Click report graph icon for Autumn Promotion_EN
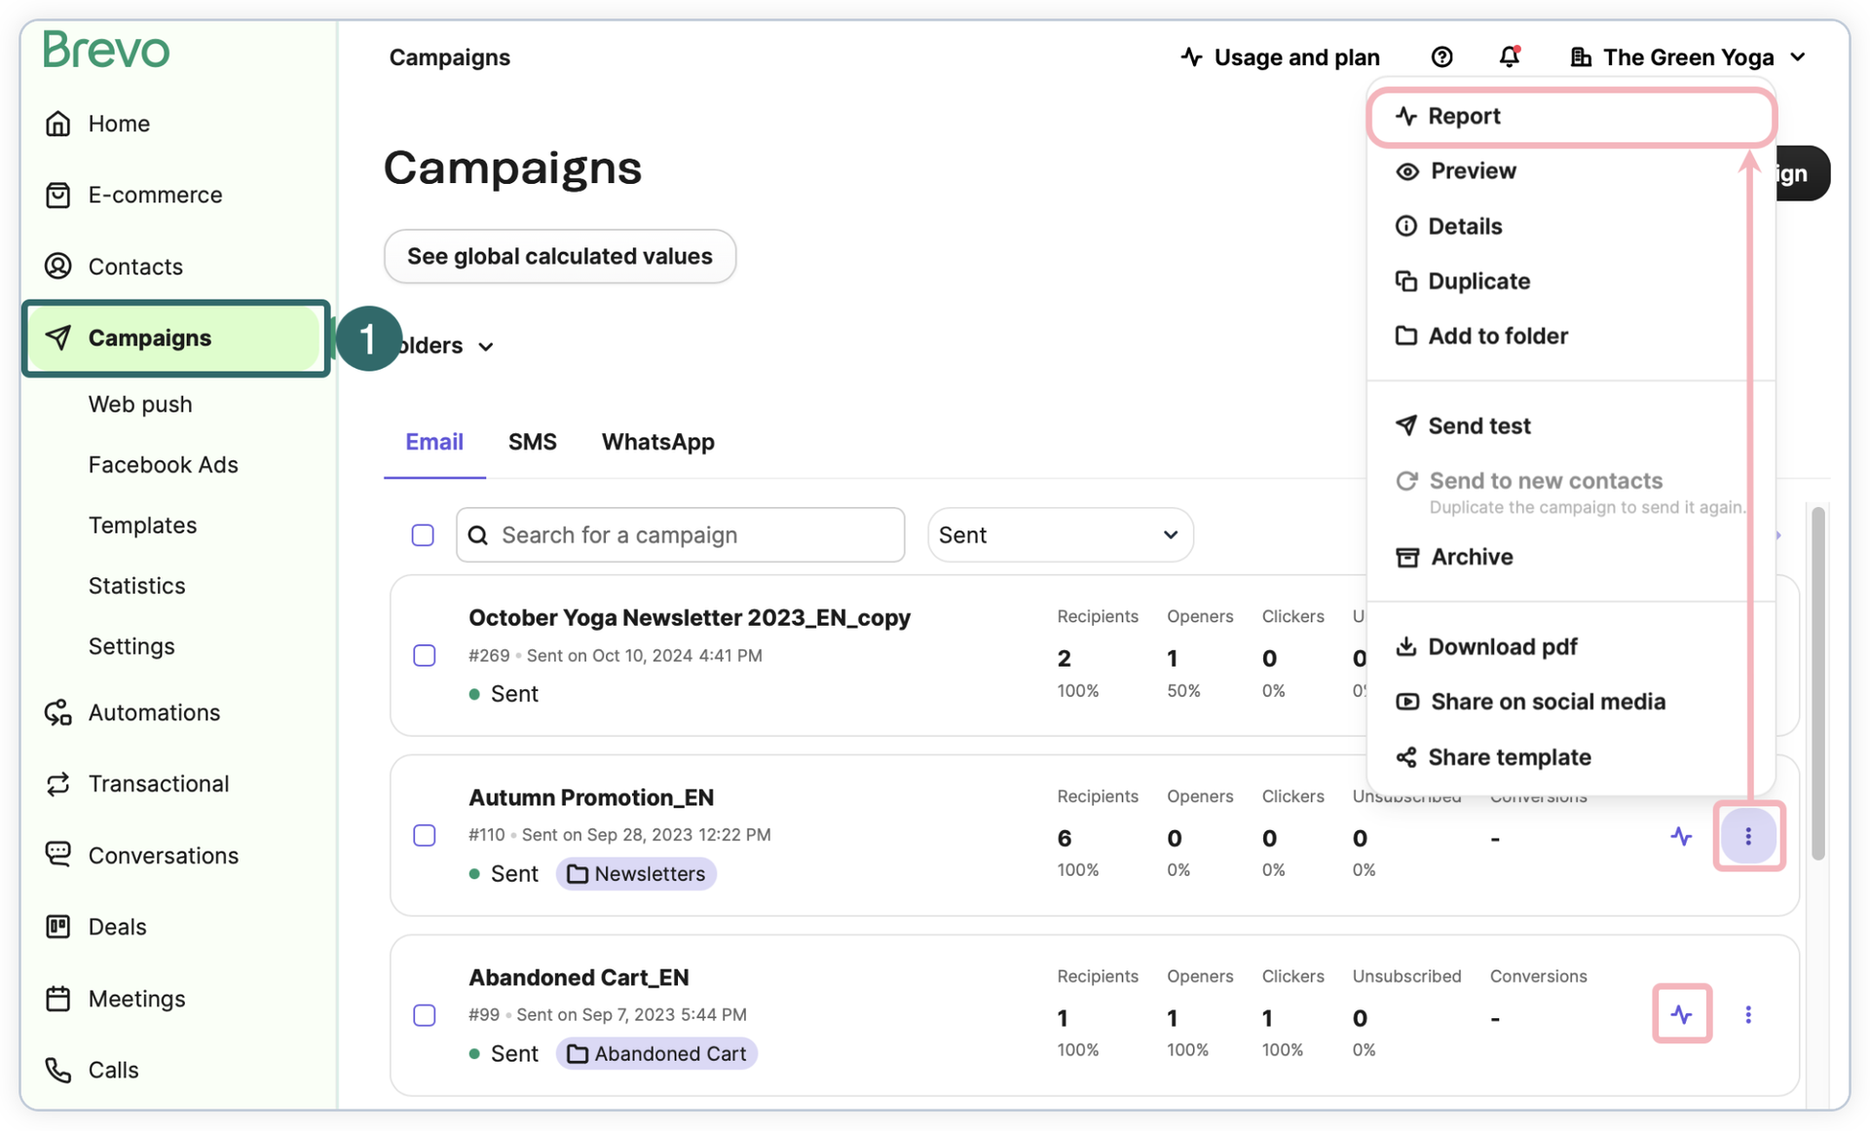 point(1681,836)
